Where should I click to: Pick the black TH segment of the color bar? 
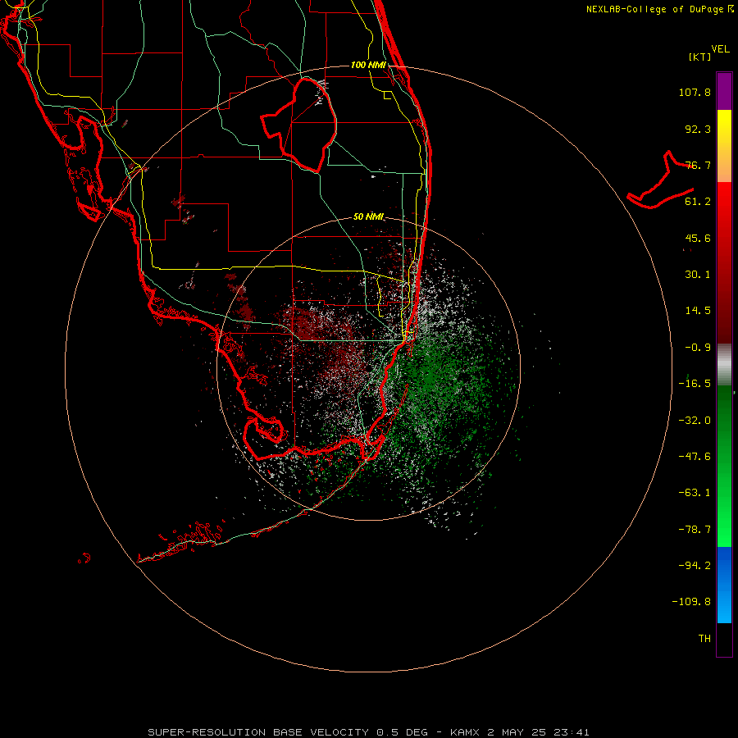tap(724, 639)
